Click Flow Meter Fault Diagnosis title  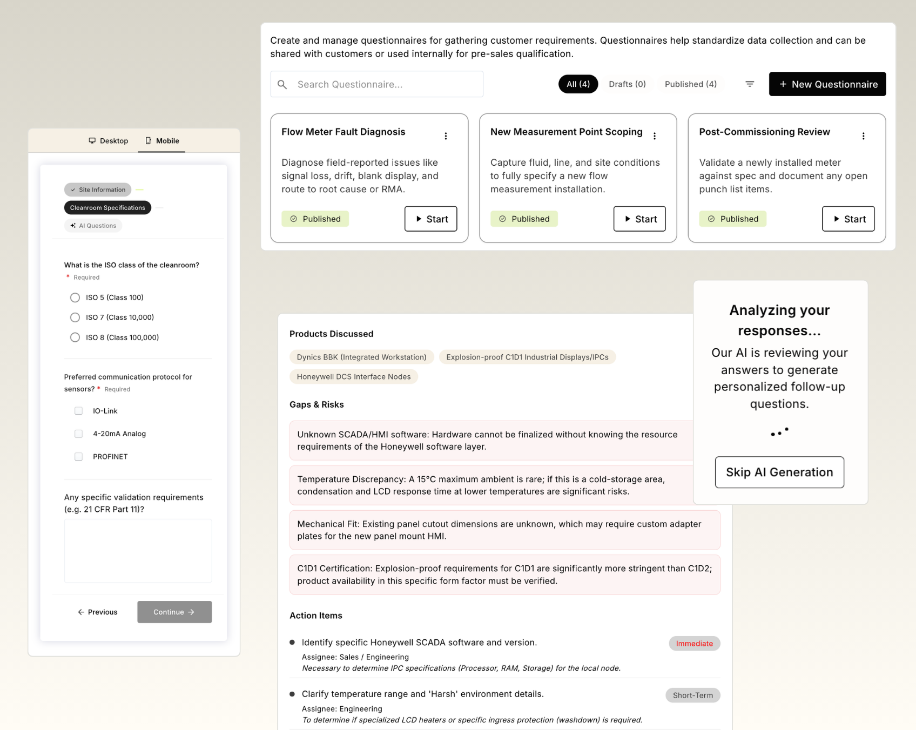[x=343, y=132]
